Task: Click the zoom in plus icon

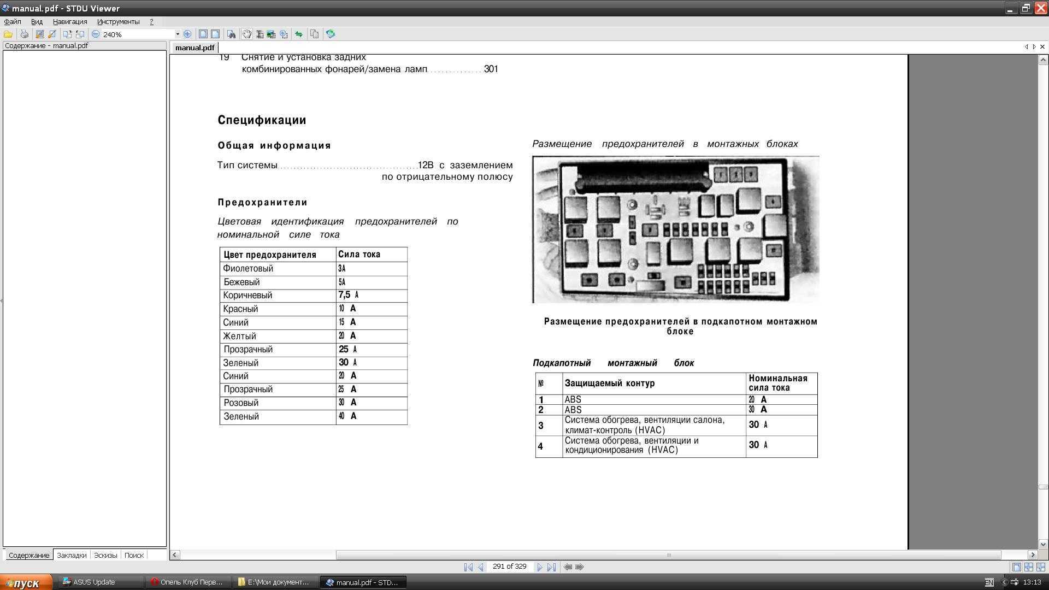Action: tap(187, 34)
